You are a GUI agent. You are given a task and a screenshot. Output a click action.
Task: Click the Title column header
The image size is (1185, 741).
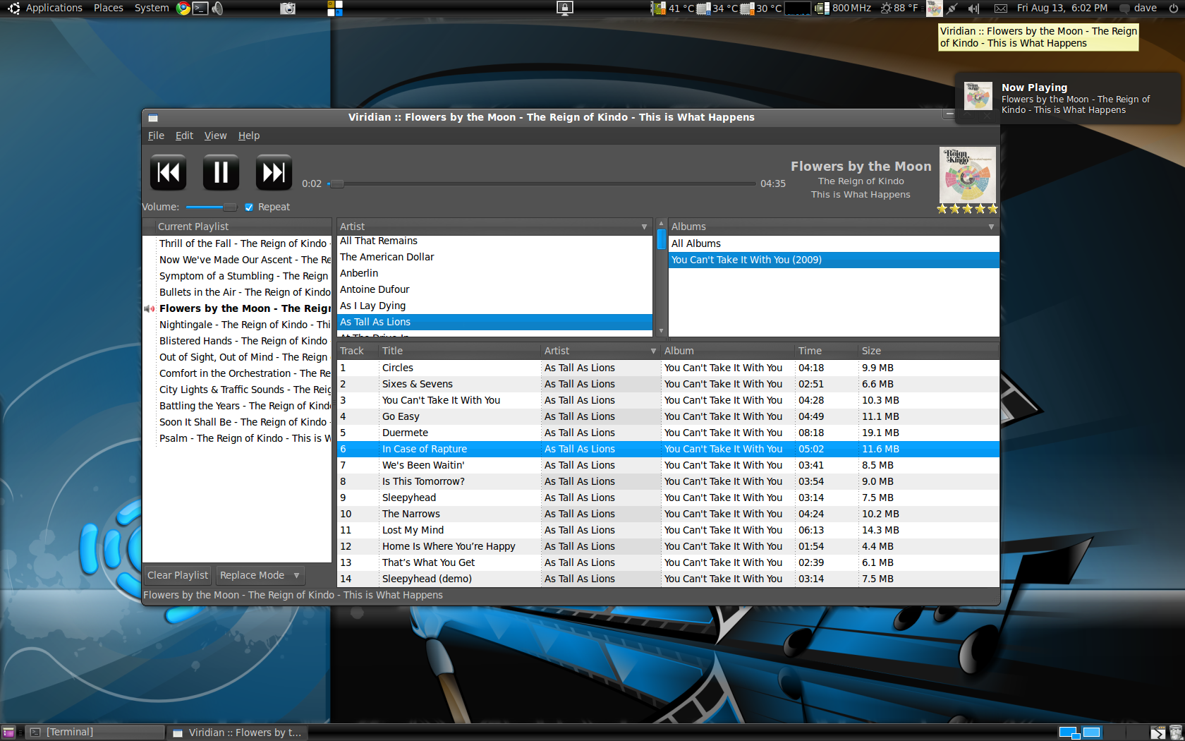tap(460, 351)
